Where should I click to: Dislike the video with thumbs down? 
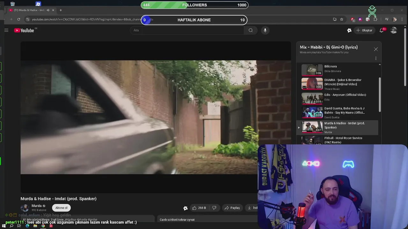tap(214, 208)
